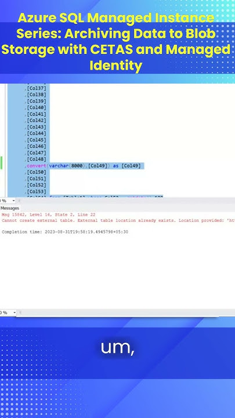Viewport: 235px width, 418px height.
Task: Click the [Col44] line in the query
Action: click(x=37, y=134)
